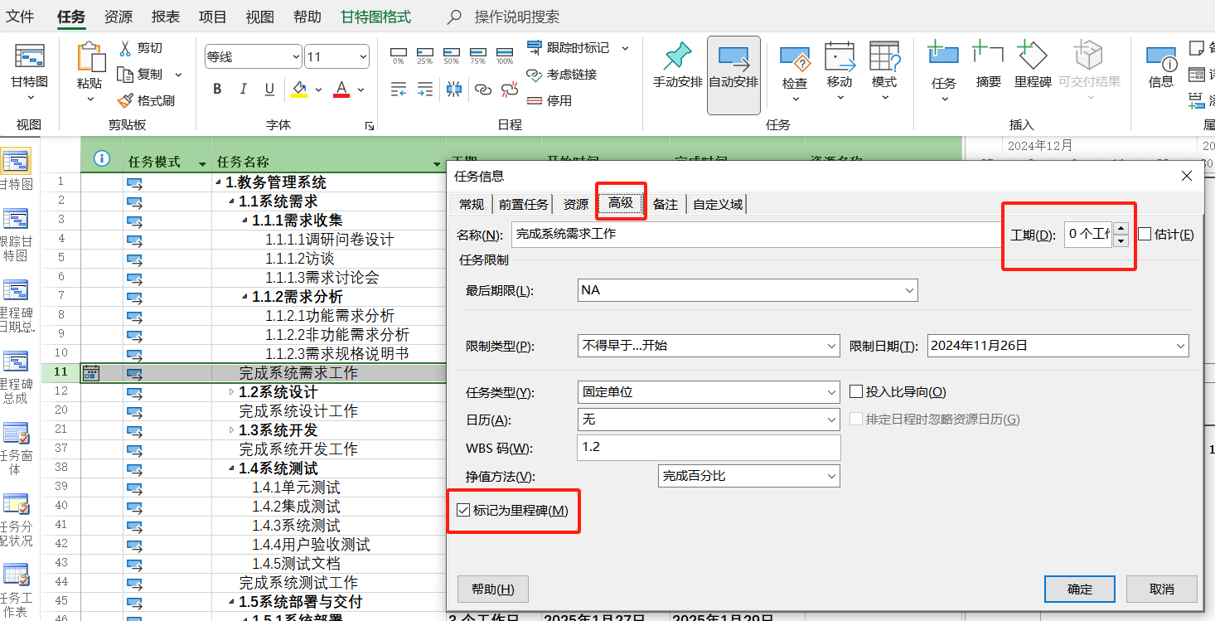Screen dimensions: 1215x621
Task: Click the 确定 button
Action: click(1080, 589)
